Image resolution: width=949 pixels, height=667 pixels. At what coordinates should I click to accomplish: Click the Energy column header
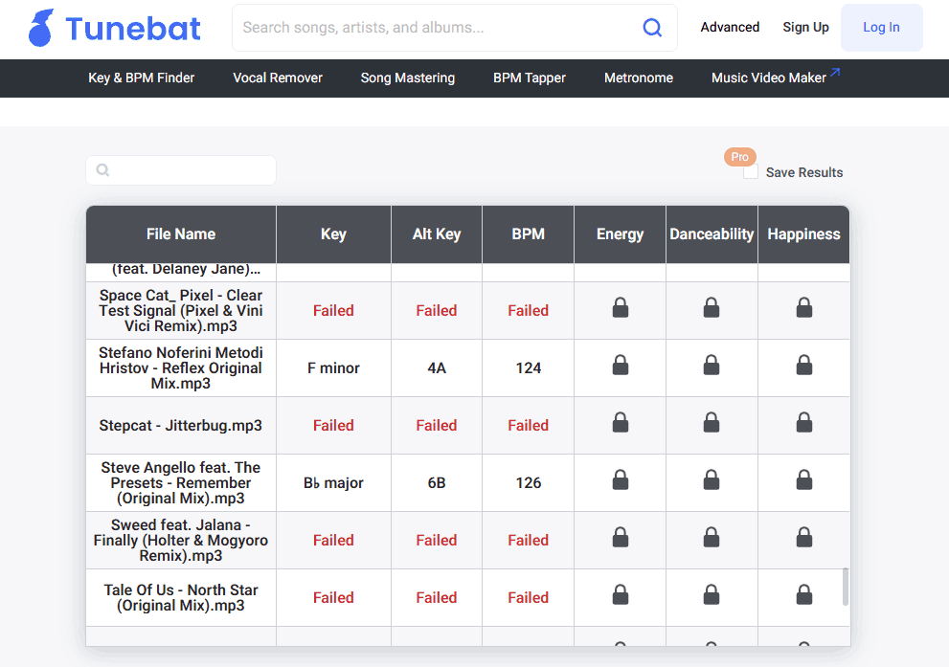pyautogui.click(x=620, y=234)
